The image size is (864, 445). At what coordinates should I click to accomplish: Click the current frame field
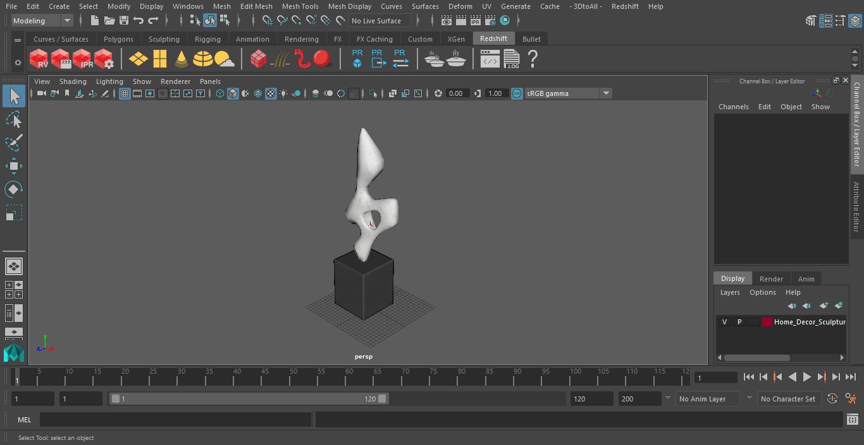(715, 377)
